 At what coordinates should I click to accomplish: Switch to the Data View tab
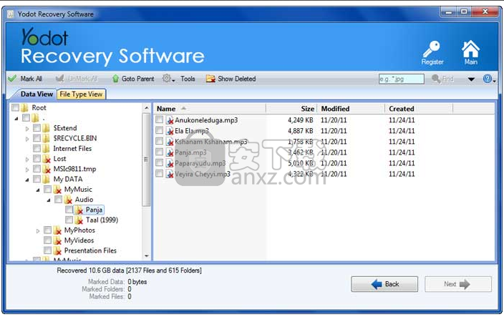tap(37, 94)
